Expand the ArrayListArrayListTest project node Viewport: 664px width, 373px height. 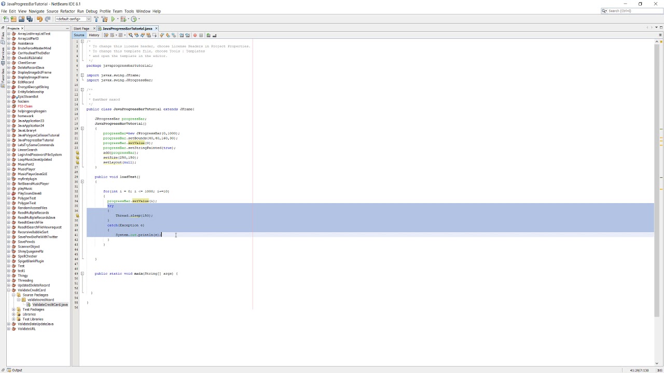8,34
